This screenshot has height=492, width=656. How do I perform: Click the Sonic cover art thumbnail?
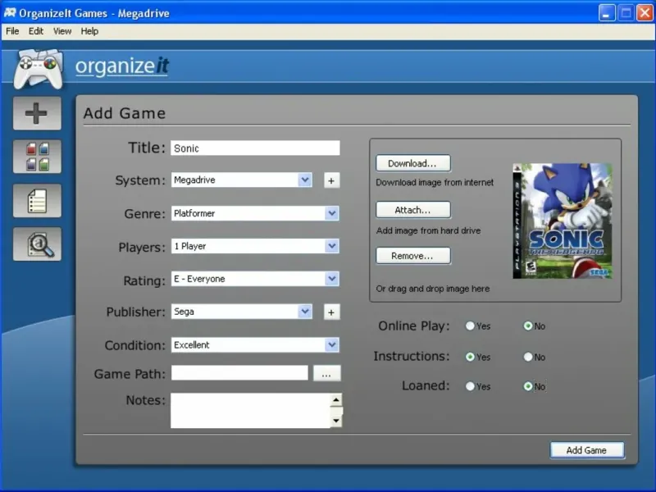563,221
